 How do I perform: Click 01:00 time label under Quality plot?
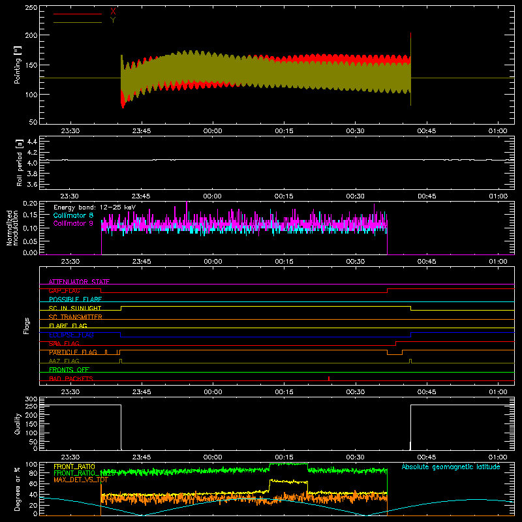tap(498, 457)
